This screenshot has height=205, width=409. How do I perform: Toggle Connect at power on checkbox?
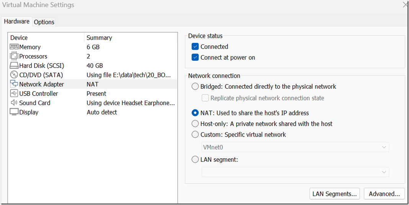point(195,57)
